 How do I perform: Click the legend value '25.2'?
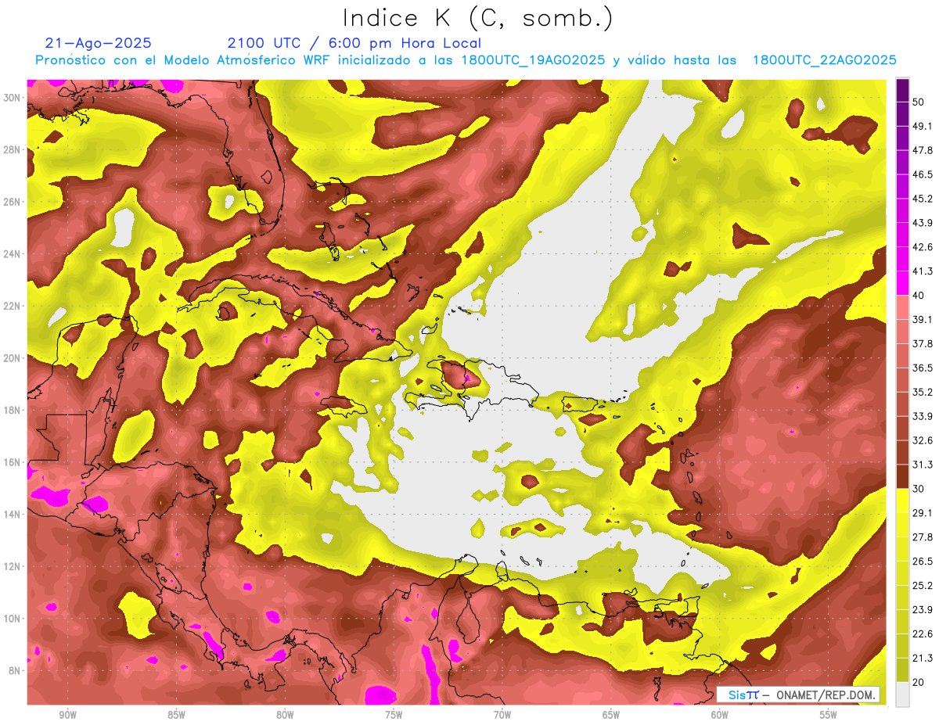(x=923, y=586)
